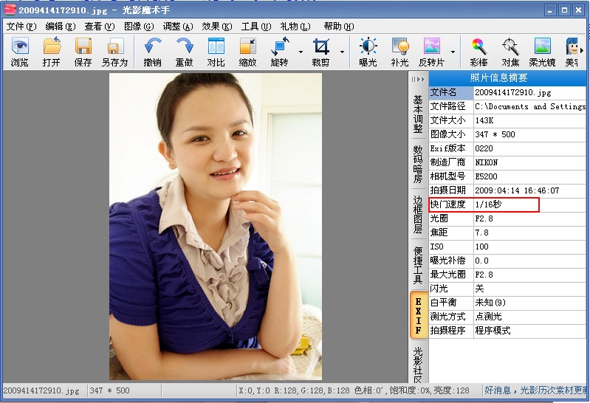Open the 彩棒 color wand tool
Screen dimensions: 590x403
[x=478, y=52]
